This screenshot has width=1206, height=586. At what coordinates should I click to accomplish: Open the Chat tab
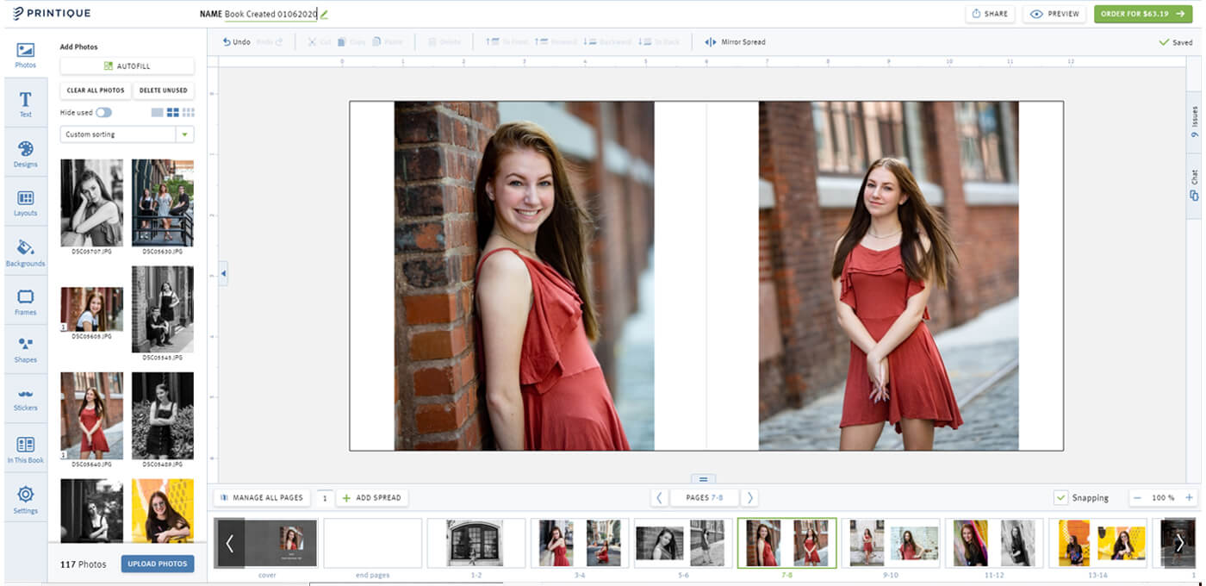pos(1195,177)
